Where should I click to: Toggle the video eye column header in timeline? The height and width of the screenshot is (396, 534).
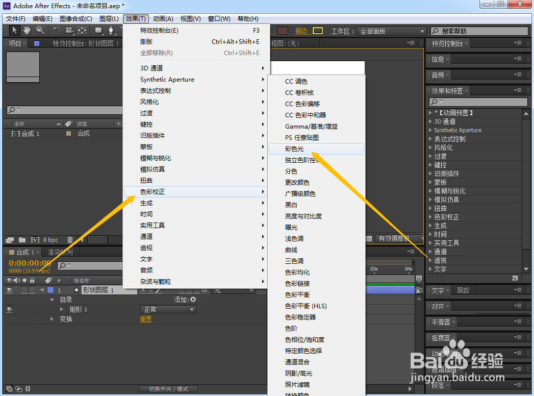(x=9, y=280)
